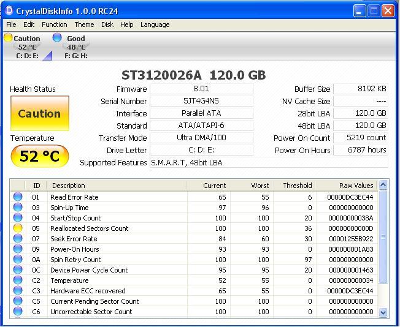Click the scroll down arrow of attribute list
The width and height of the screenshot is (400, 327).
(383, 312)
